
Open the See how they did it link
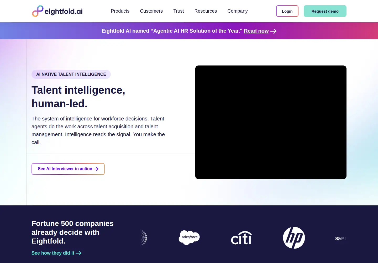[53, 253]
